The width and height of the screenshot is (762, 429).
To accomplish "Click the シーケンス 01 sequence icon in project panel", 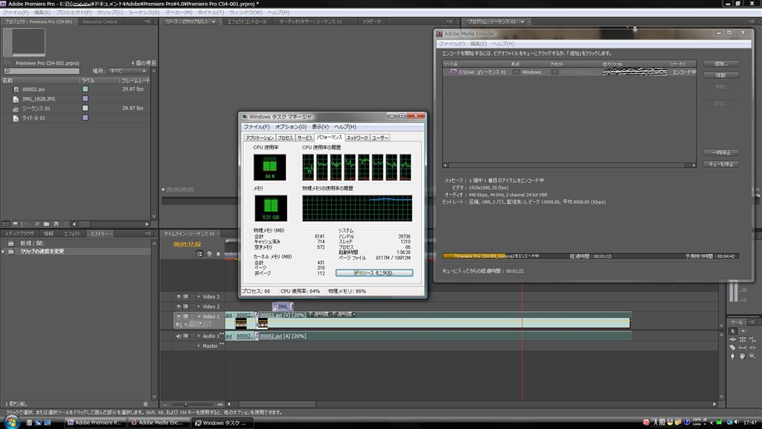I will coord(16,108).
